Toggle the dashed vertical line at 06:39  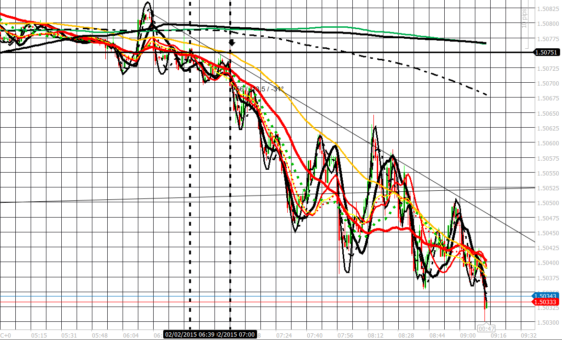tap(190, 191)
